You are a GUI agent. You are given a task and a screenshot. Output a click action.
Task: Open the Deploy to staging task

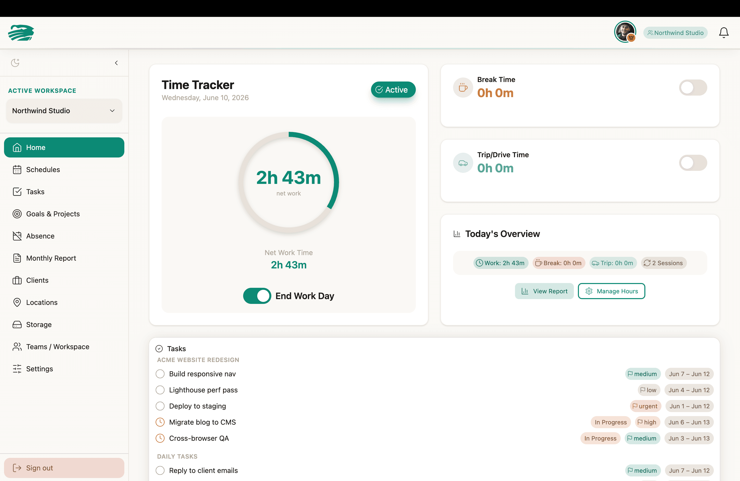pyautogui.click(x=197, y=406)
